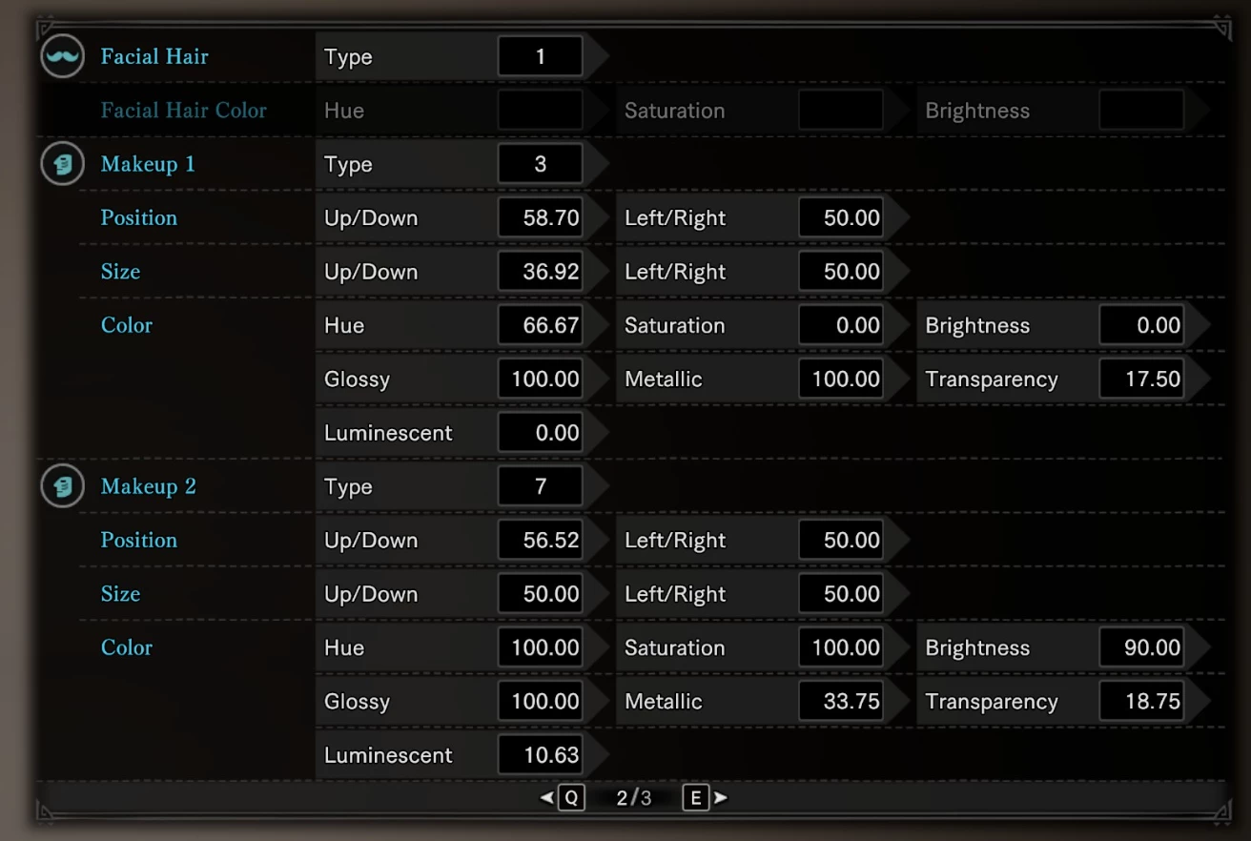
Task: Click the Q key prompt icon
Action: pos(571,798)
